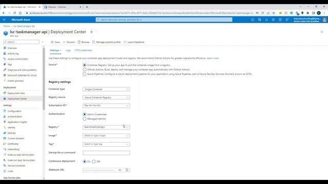Open Tags in the sidebar
This screenshot has width=328, height=184.
(10, 64)
